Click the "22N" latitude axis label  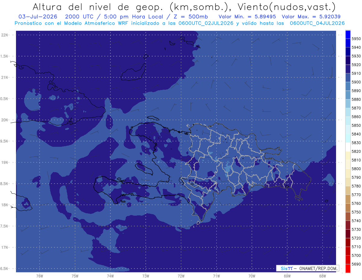coord(5,35)
